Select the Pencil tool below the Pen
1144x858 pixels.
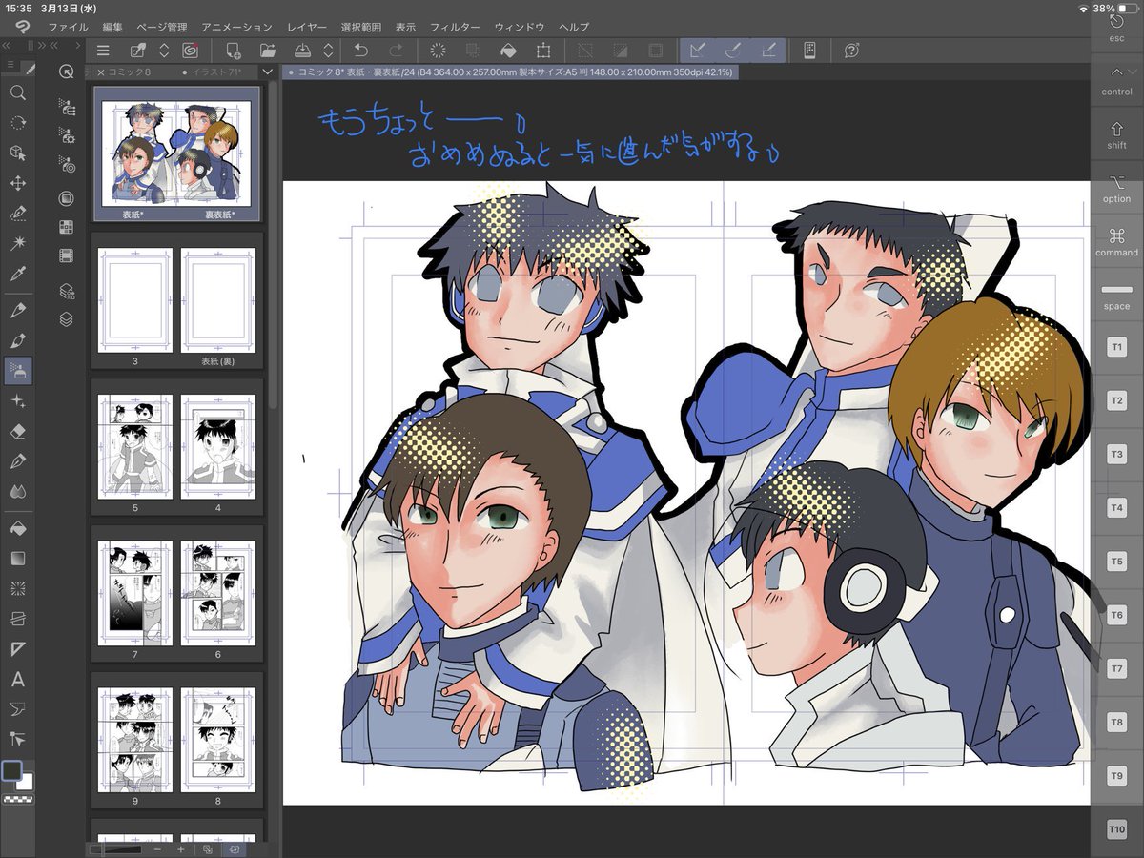(x=17, y=340)
